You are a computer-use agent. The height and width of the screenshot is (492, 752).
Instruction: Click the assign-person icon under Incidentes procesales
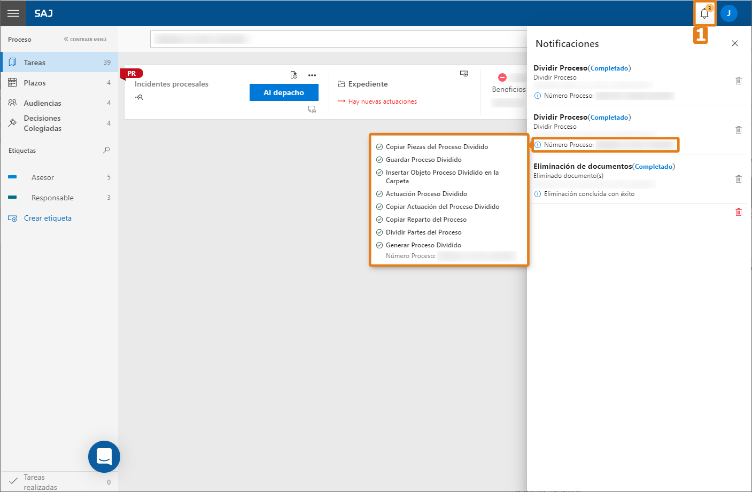pyautogui.click(x=139, y=97)
